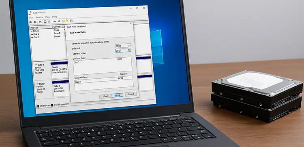Click the Dide 0 disk label panel
Viewport: 304px width, 147px height.
[42, 70]
